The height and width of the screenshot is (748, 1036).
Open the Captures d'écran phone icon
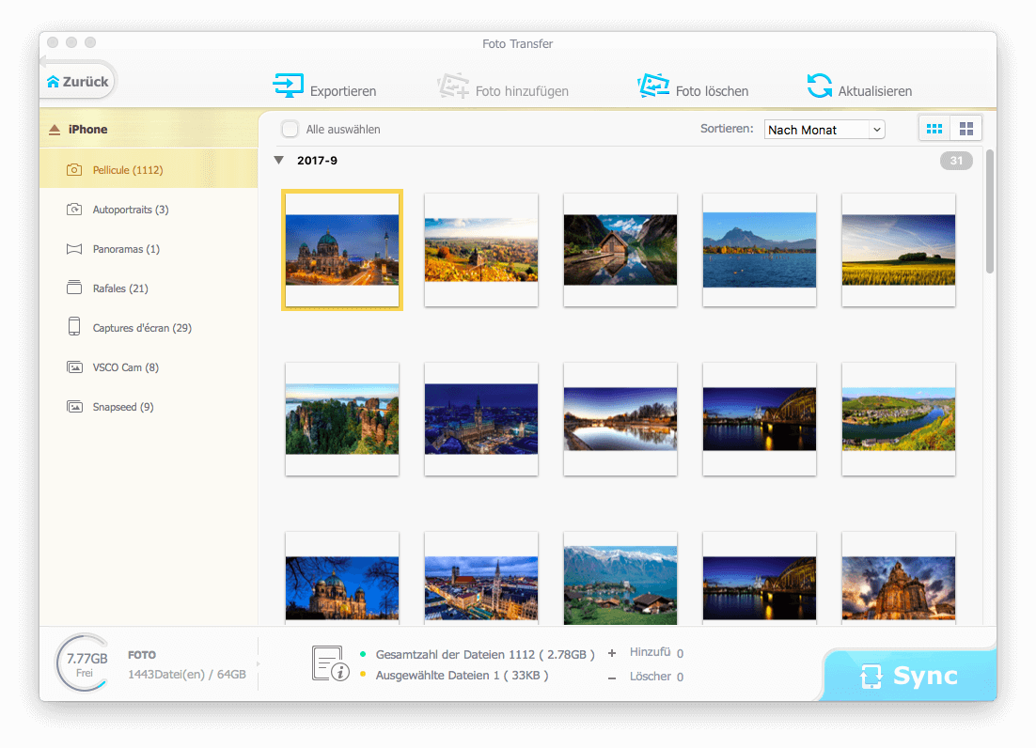tap(74, 328)
